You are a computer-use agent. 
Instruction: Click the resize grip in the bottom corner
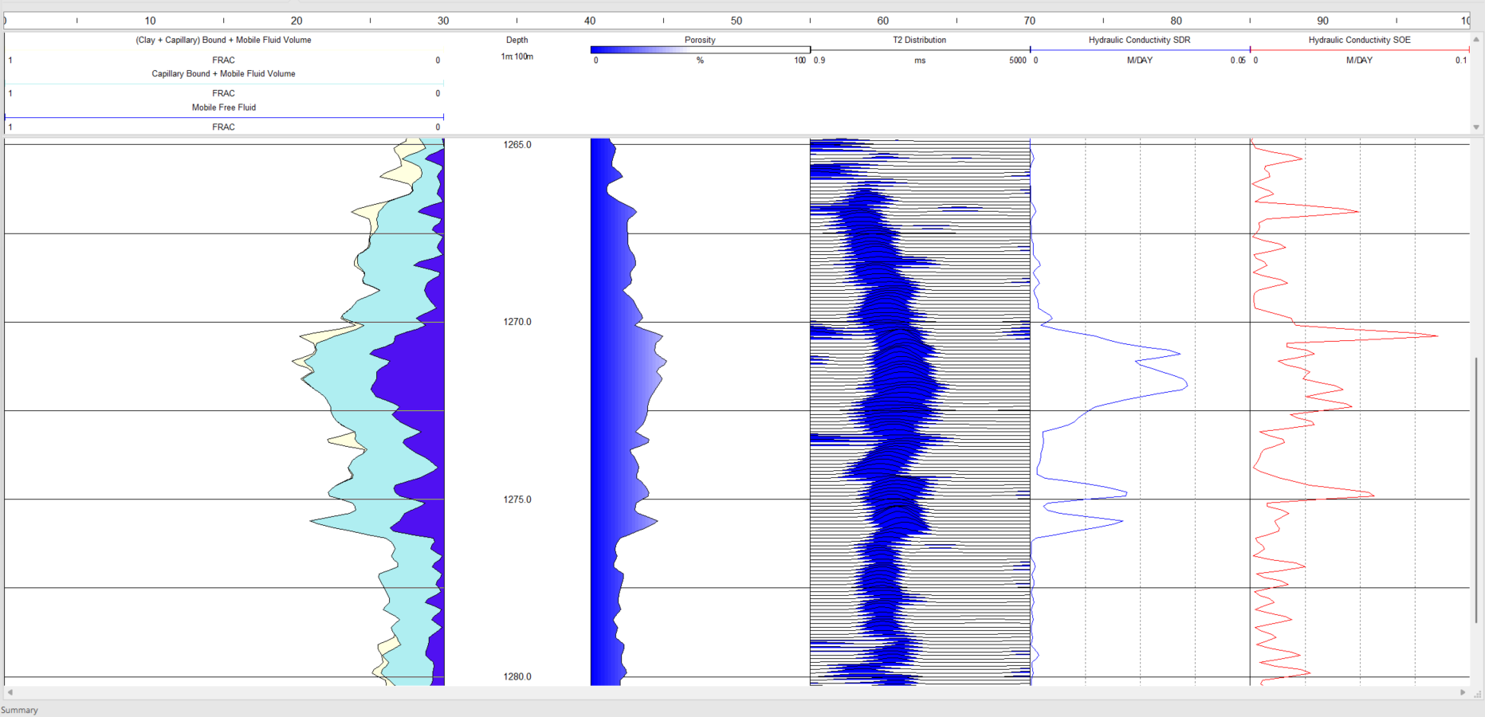[1477, 693]
